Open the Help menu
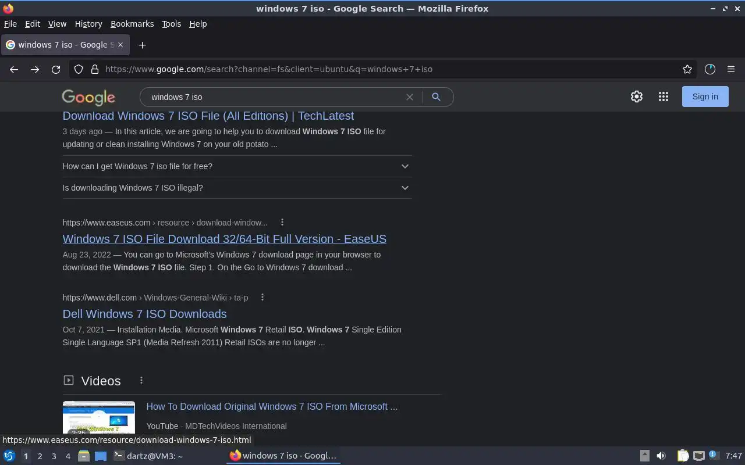This screenshot has height=465, width=745. (198, 24)
